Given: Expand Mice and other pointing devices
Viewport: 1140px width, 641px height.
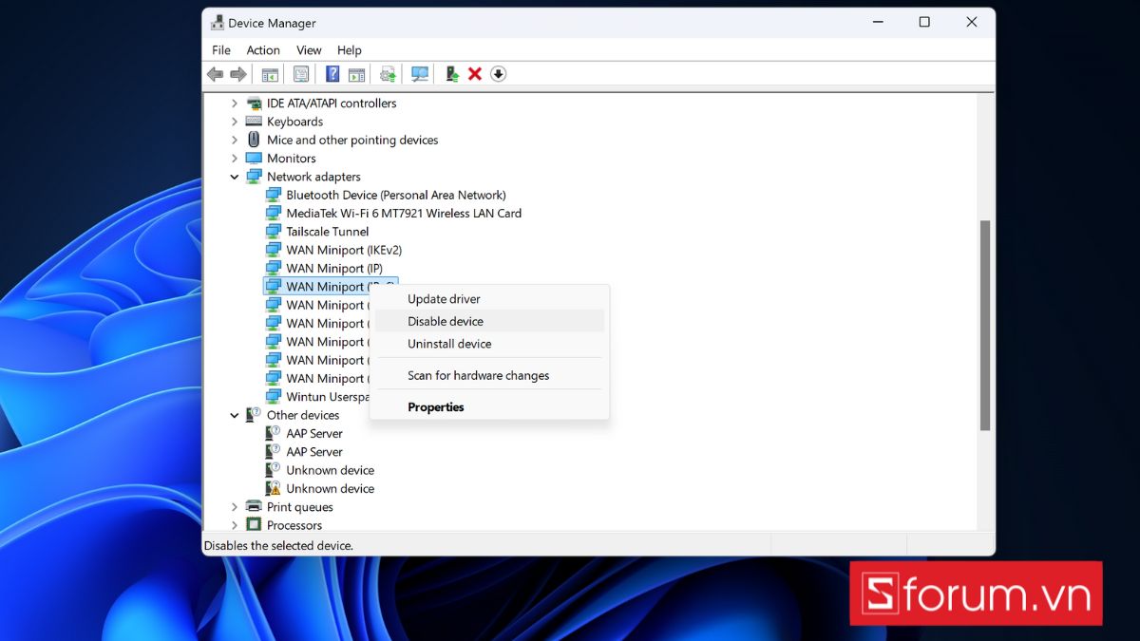Looking at the screenshot, I should tap(235, 140).
